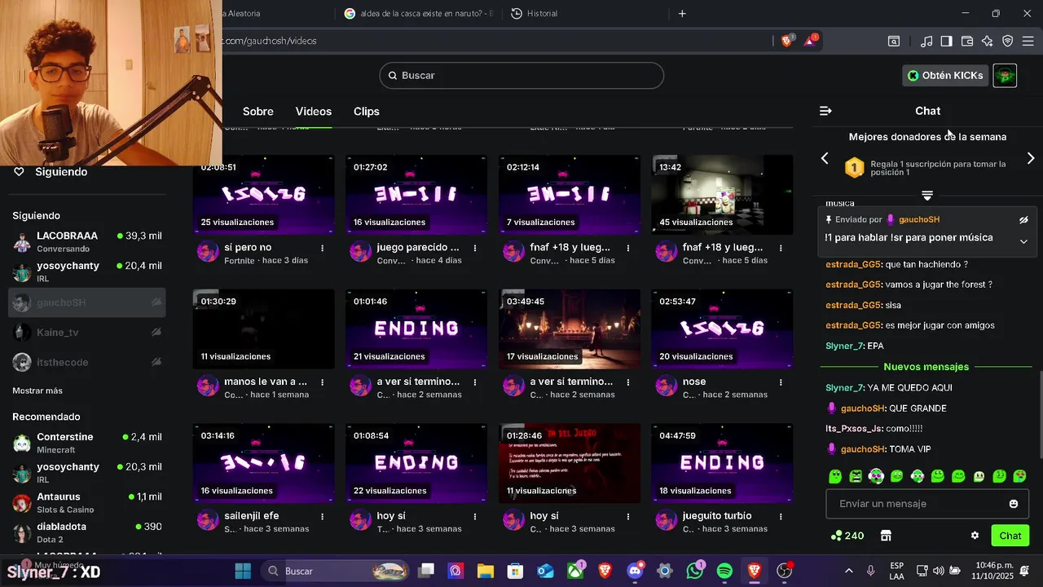The width and height of the screenshot is (1043, 587).
Task: Insert the last Kick emote in row
Action: coord(1019,476)
